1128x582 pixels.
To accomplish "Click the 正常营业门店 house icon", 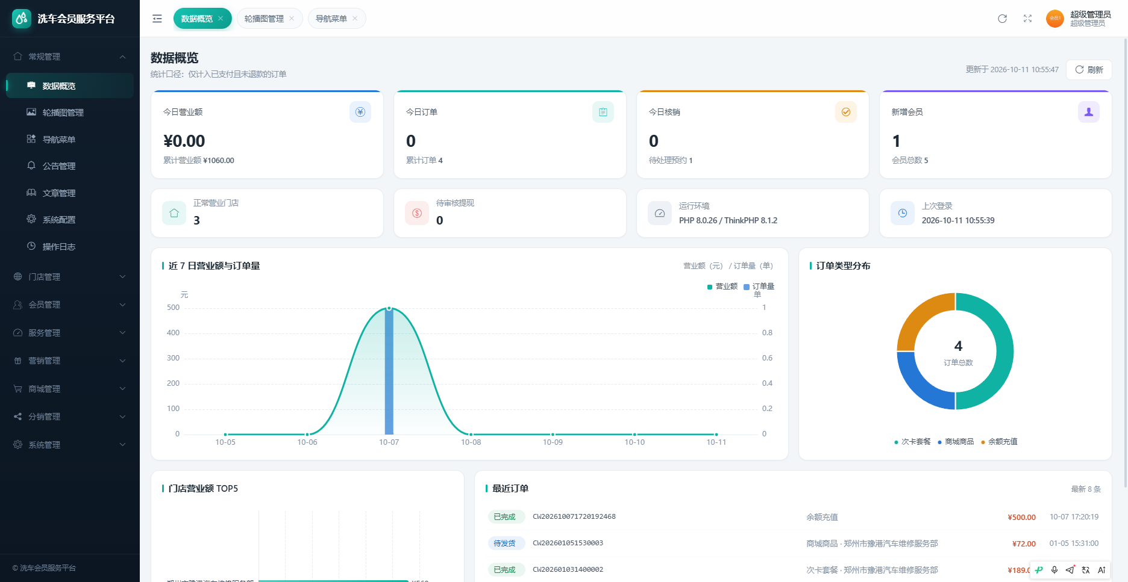I will tap(174, 213).
